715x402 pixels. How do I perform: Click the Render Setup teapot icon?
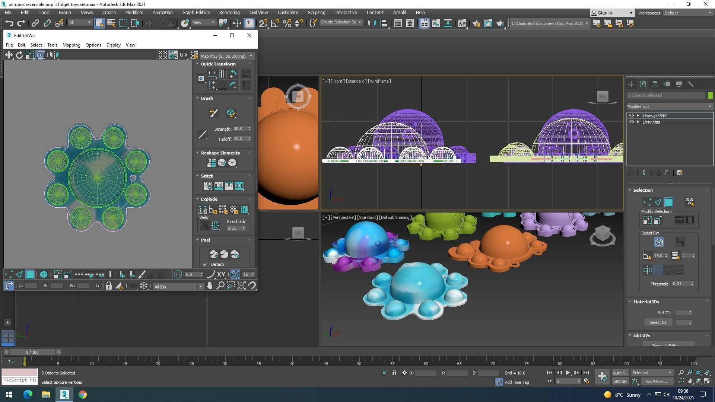(x=476, y=23)
